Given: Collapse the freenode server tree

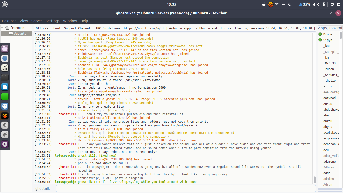Looking at the screenshot, I should 2,28.
